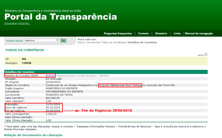Select the Município value TIMON
Image resolution: width=222 pixels, height=138 pixels.
(x=27, y=63)
